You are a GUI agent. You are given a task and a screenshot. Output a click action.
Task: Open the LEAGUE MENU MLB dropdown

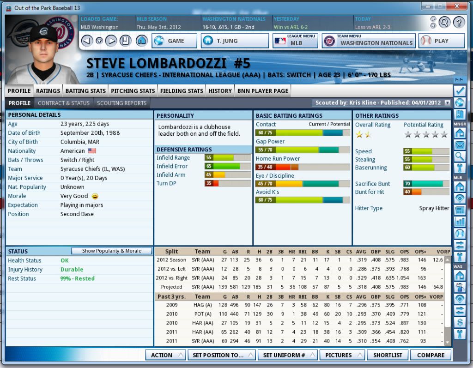pyautogui.click(x=295, y=41)
